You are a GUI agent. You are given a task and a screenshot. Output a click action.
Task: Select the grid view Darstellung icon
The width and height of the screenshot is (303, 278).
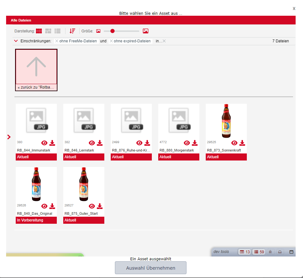[39, 31]
